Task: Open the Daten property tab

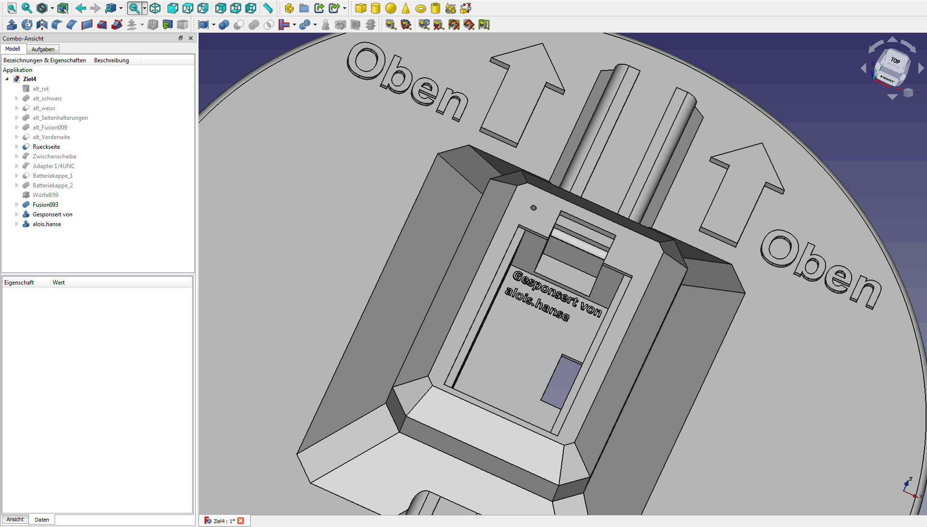Action: coord(42,520)
